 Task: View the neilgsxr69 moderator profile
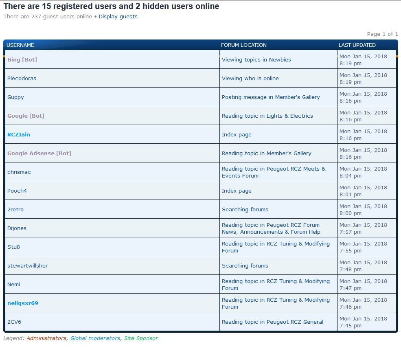coord(23,303)
